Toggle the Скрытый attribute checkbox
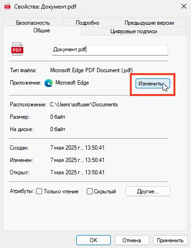The width and height of the screenshot is (191, 248). pos(90,191)
